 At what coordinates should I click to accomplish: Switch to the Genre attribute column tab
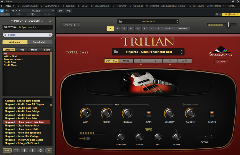pyautogui.click(x=47, y=50)
